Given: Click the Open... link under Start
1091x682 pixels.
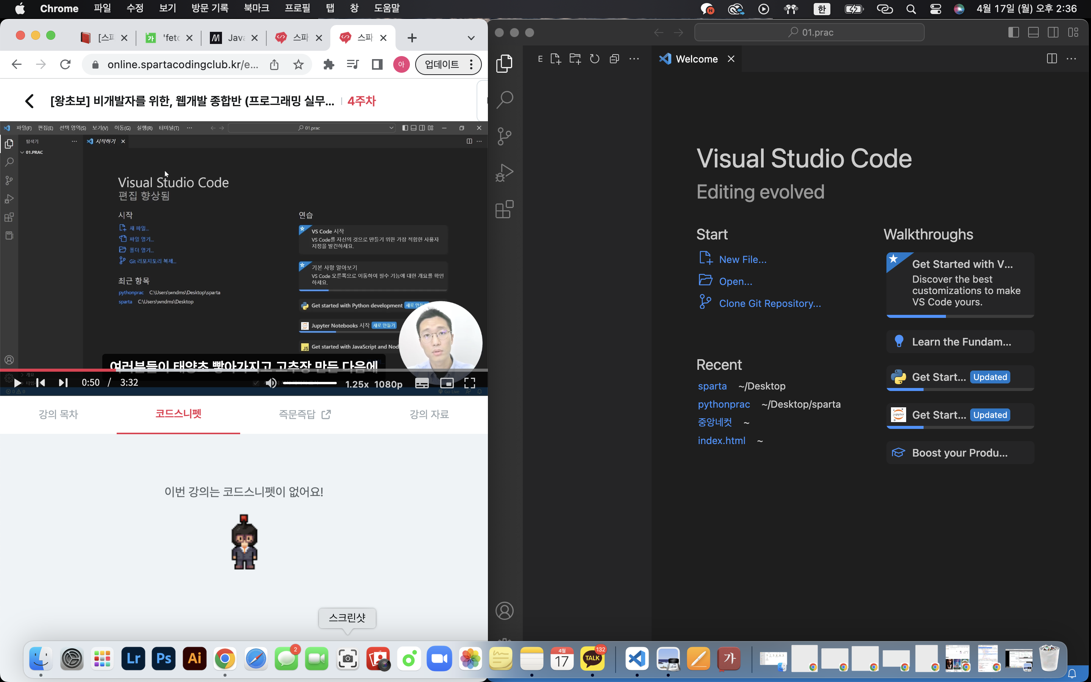Looking at the screenshot, I should pos(735,282).
